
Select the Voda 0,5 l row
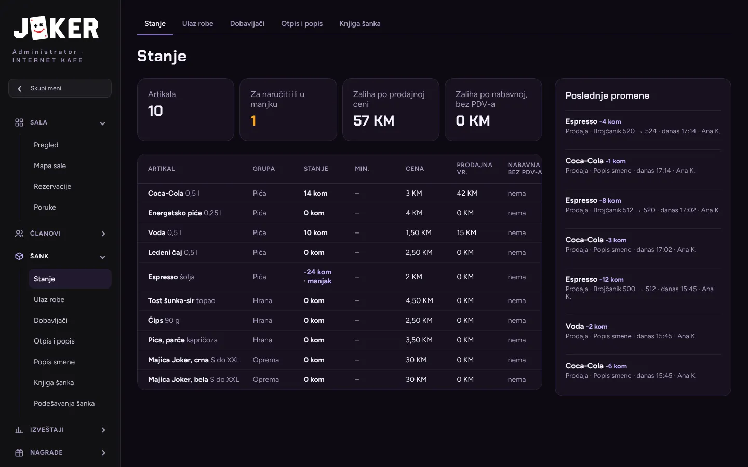point(340,232)
